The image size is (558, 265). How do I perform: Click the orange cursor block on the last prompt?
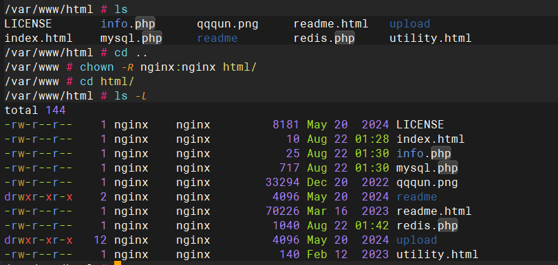pyautogui.click(x=118, y=263)
